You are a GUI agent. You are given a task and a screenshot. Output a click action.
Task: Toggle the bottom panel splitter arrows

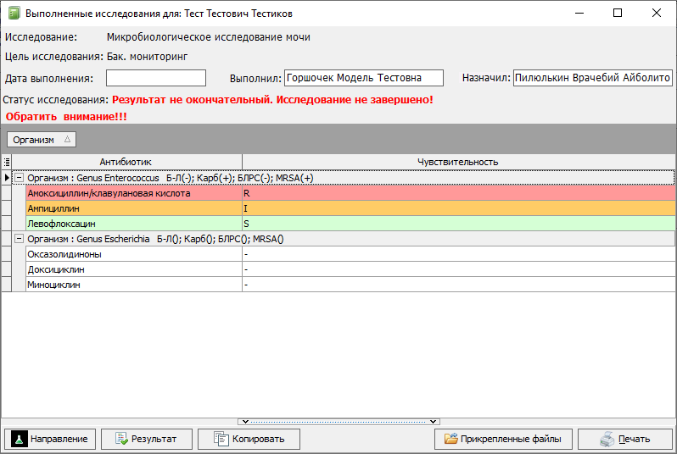point(338,421)
